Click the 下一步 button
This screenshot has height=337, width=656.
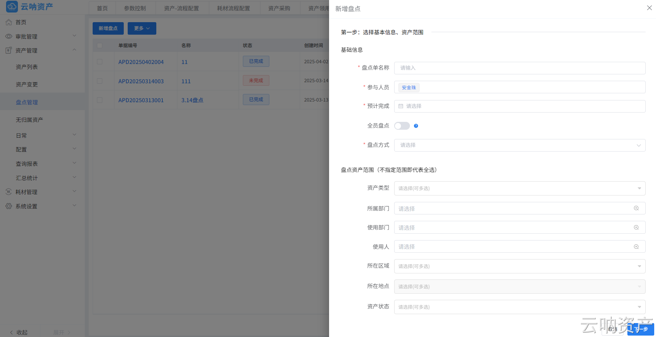(641, 329)
